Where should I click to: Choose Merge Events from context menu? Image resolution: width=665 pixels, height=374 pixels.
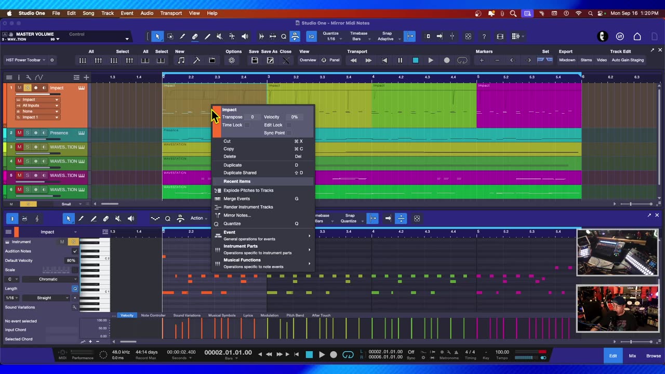point(263,198)
